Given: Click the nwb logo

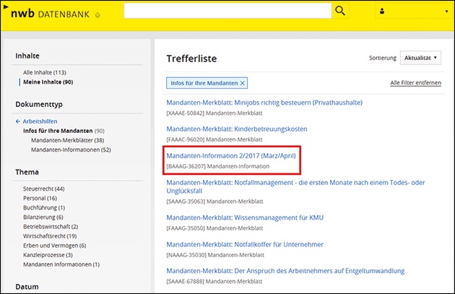Looking at the screenshot, I should tap(25, 12).
